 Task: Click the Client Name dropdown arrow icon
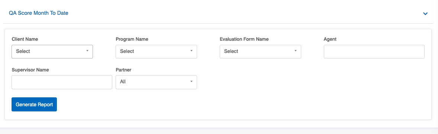87,51
